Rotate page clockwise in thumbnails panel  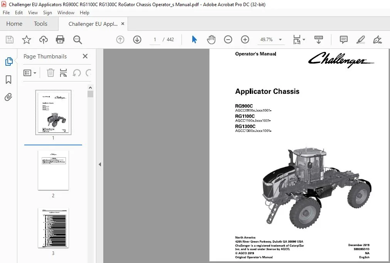coord(88,73)
